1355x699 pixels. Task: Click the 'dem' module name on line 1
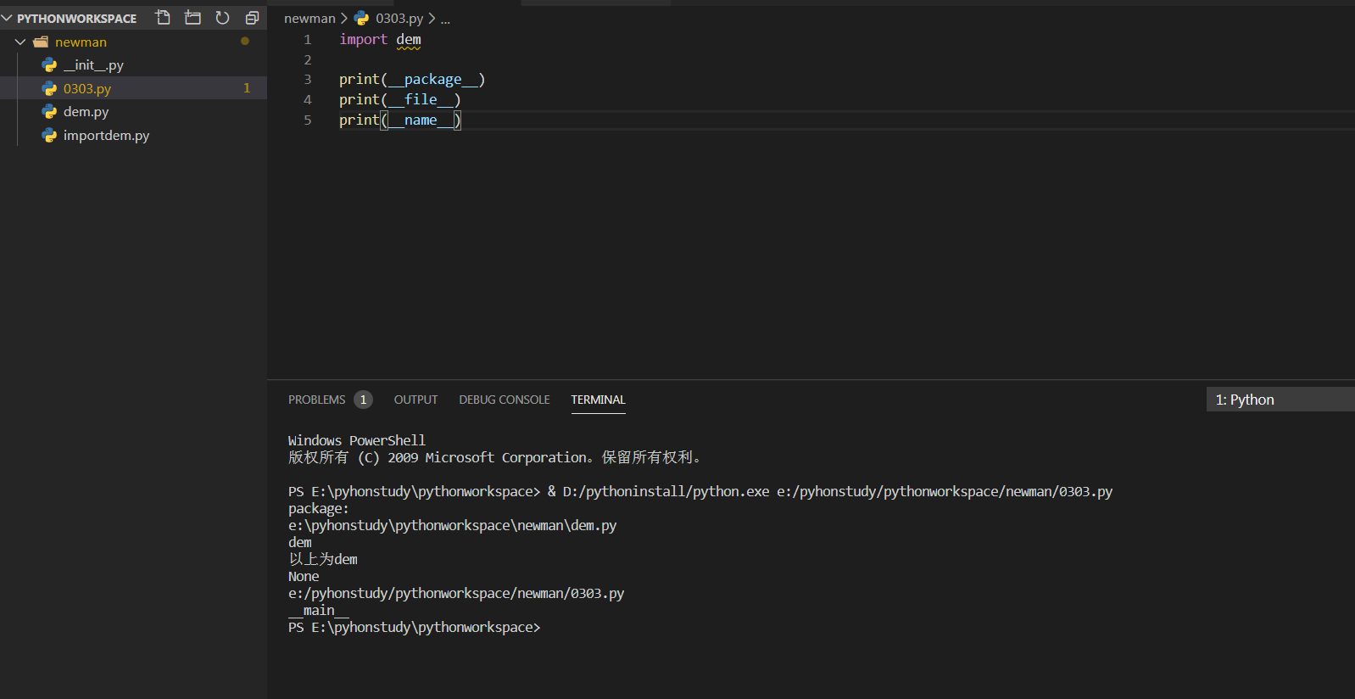point(409,39)
